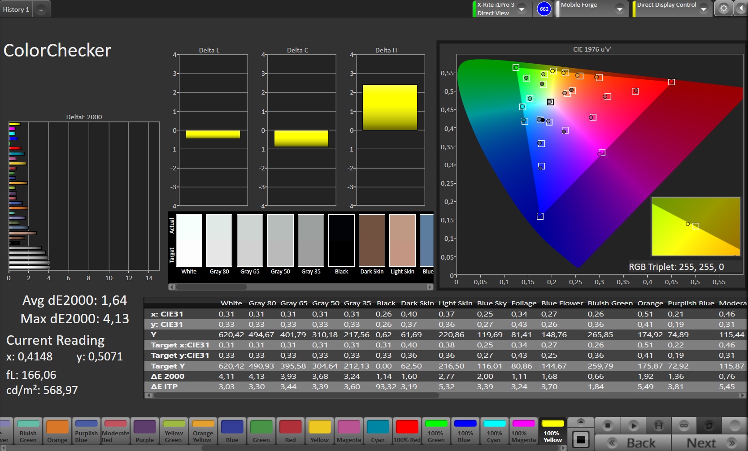Expand the panel using the up arrow button

pyautogui.click(x=581, y=422)
